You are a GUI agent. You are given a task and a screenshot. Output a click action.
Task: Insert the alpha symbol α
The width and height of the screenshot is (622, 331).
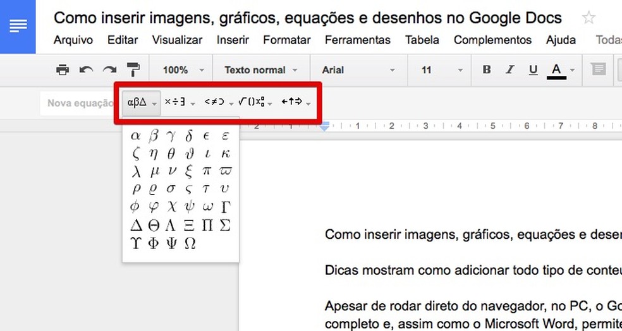click(136, 136)
